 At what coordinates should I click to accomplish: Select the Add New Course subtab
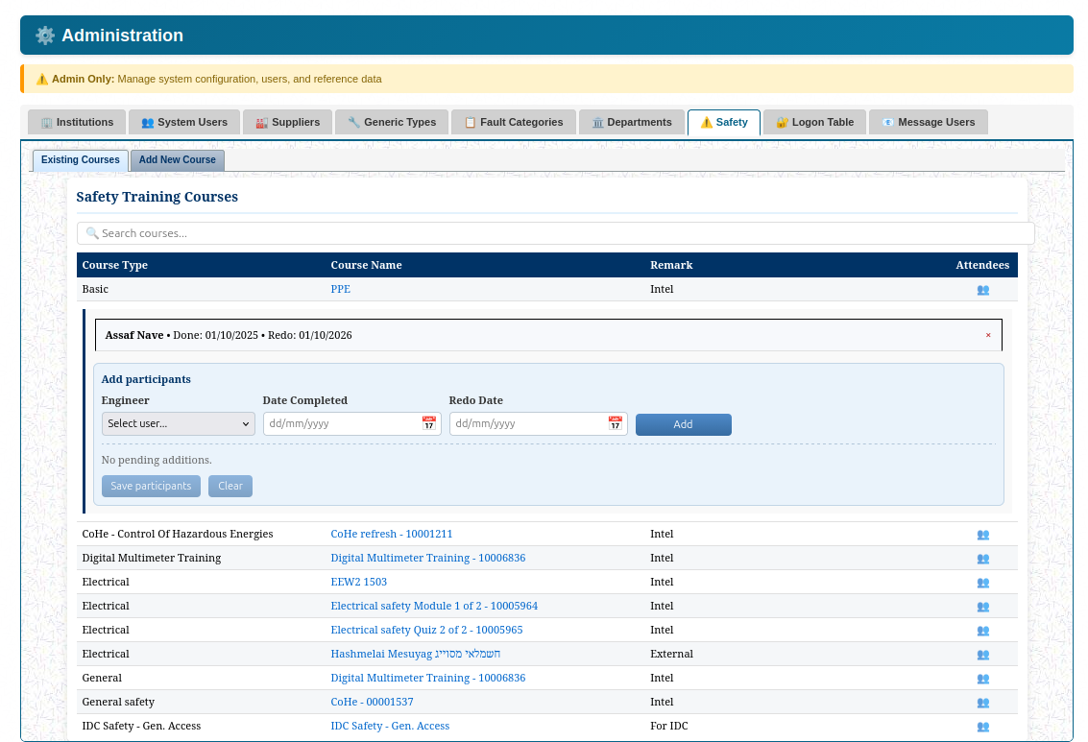pos(177,160)
